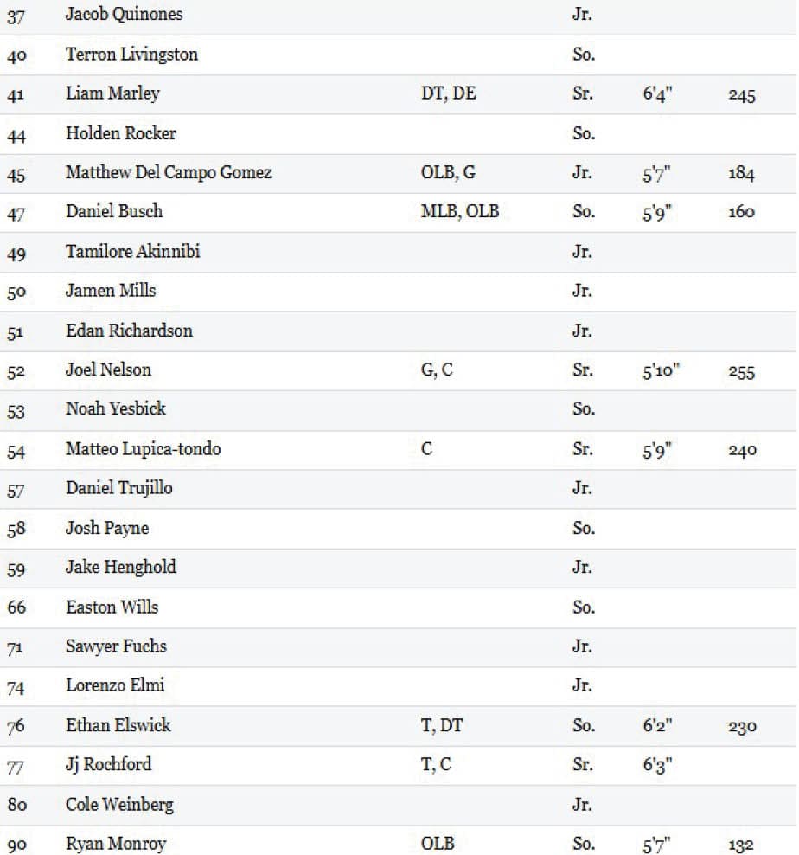Viewport: 799px width, 855px height.
Task: Click Terron Livingston's name
Action: tap(131, 55)
